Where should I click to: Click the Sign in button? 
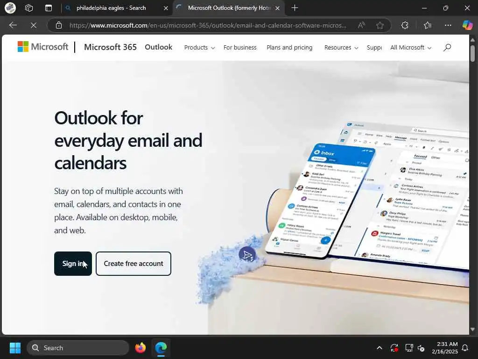point(73,264)
